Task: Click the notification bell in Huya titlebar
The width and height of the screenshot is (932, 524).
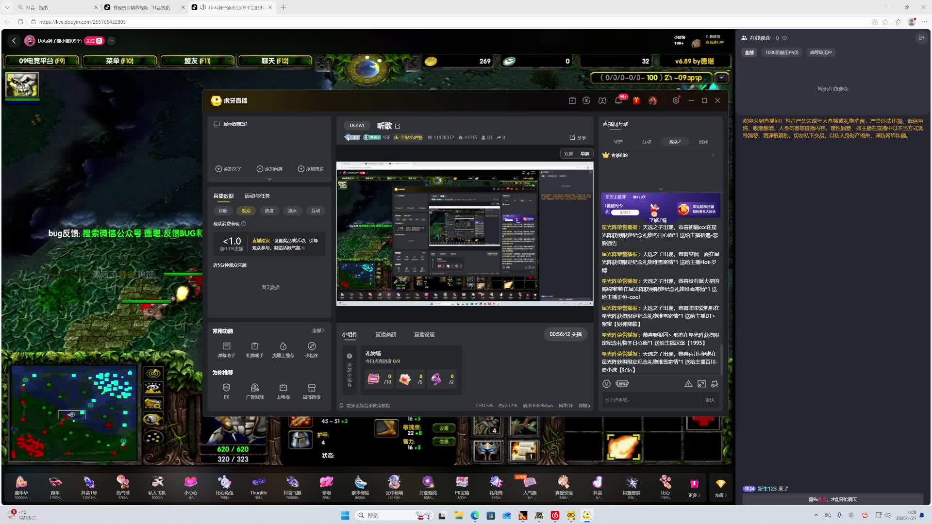Action: point(618,100)
